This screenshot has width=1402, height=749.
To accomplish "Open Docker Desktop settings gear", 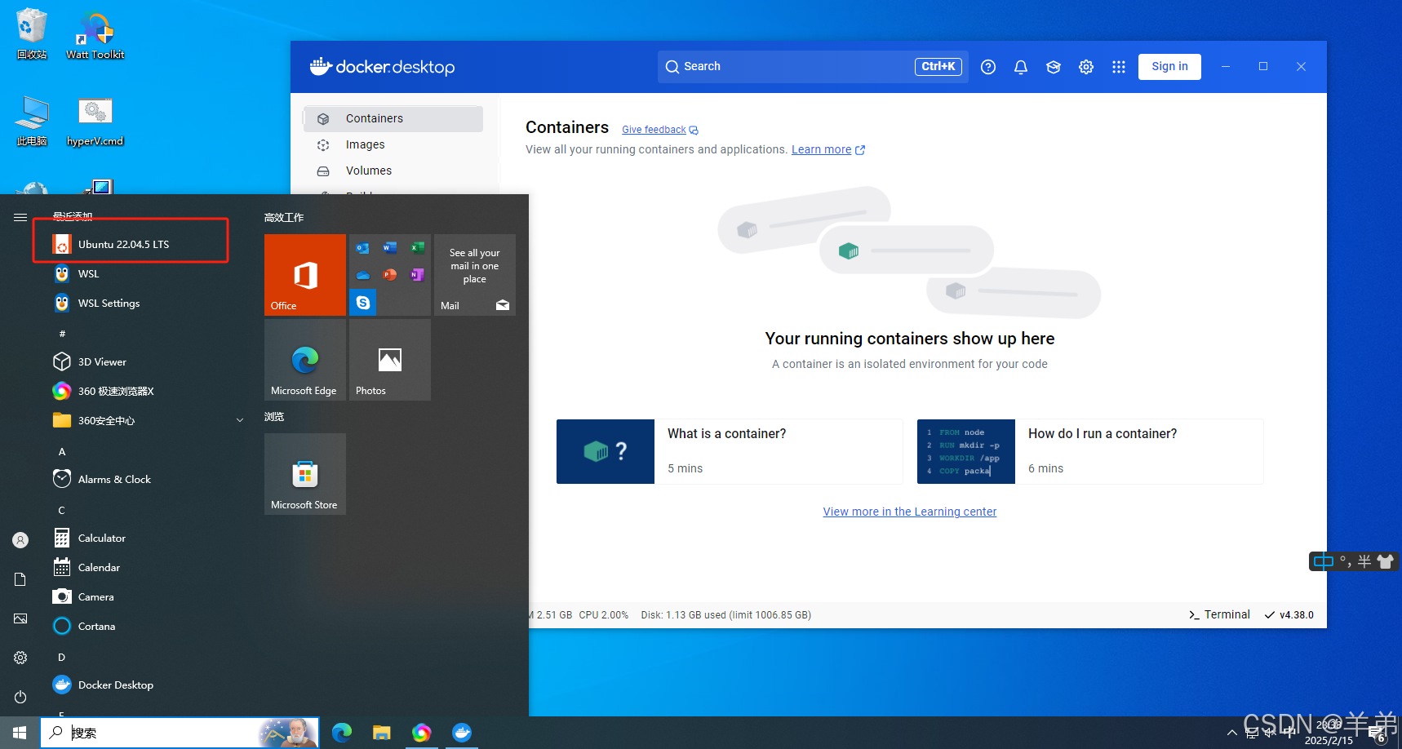I will 1086,67.
